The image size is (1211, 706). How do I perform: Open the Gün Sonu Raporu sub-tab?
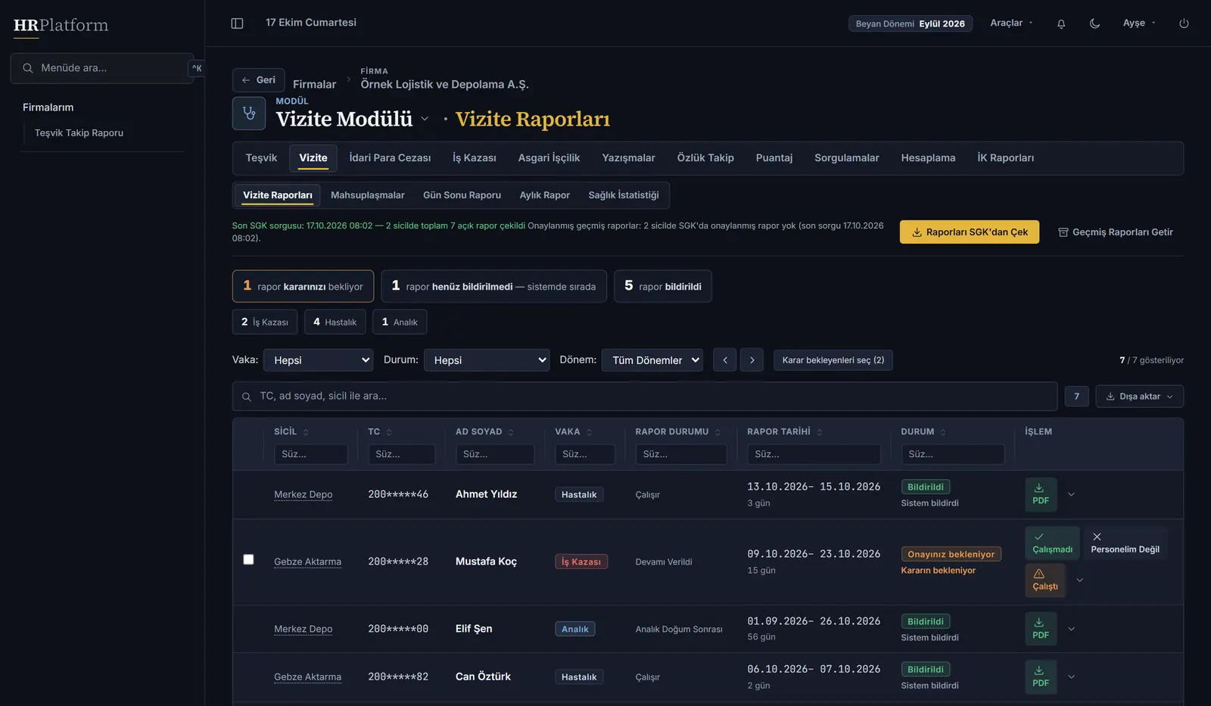click(462, 195)
